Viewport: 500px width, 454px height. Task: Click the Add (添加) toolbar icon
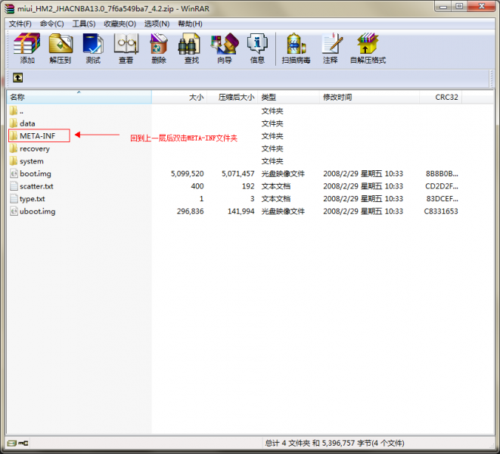tap(27, 48)
